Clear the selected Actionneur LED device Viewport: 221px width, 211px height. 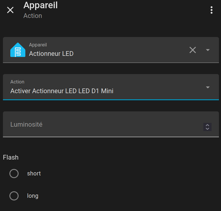pyautogui.click(x=192, y=50)
